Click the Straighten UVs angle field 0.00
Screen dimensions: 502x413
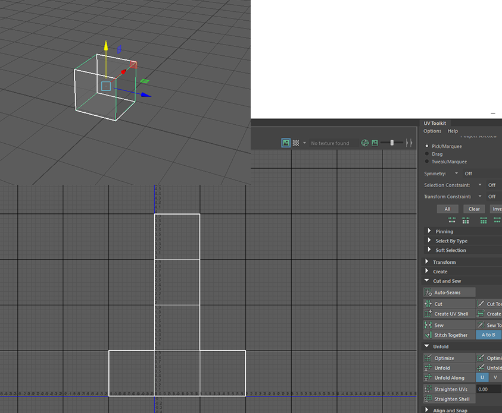coord(489,389)
